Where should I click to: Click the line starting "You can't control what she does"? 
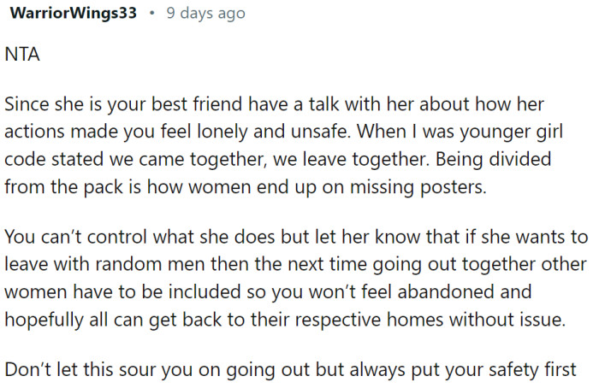(x=296, y=237)
